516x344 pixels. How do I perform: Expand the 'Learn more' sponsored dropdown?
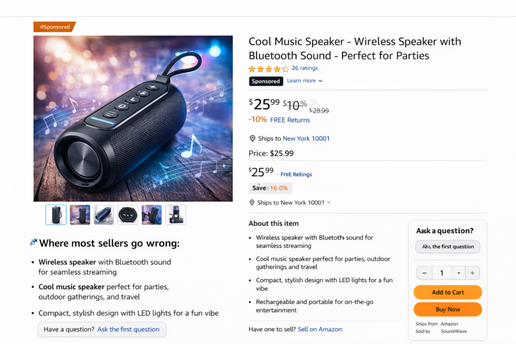[305, 81]
